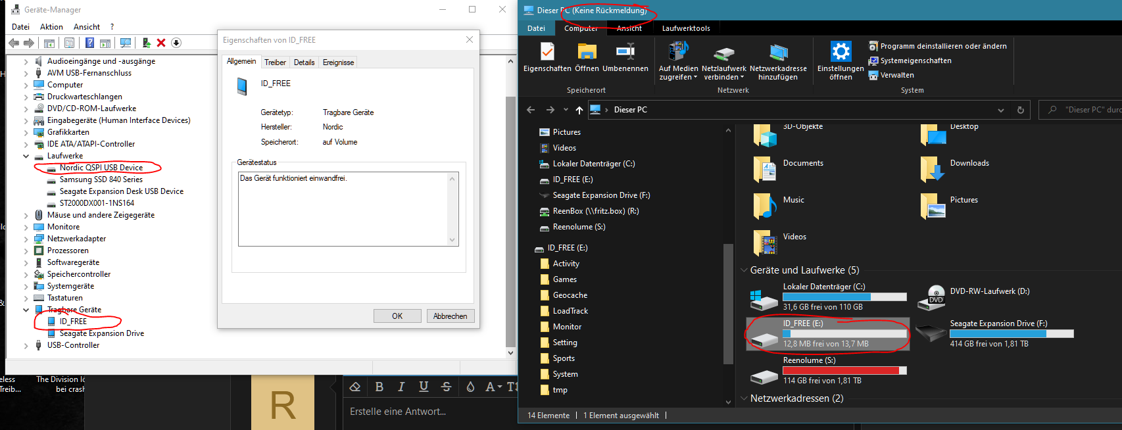Open the Ansicht menu in Geräte-Manager
This screenshot has width=1122, height=430.
pyautogui.click(x=87, y=27)
